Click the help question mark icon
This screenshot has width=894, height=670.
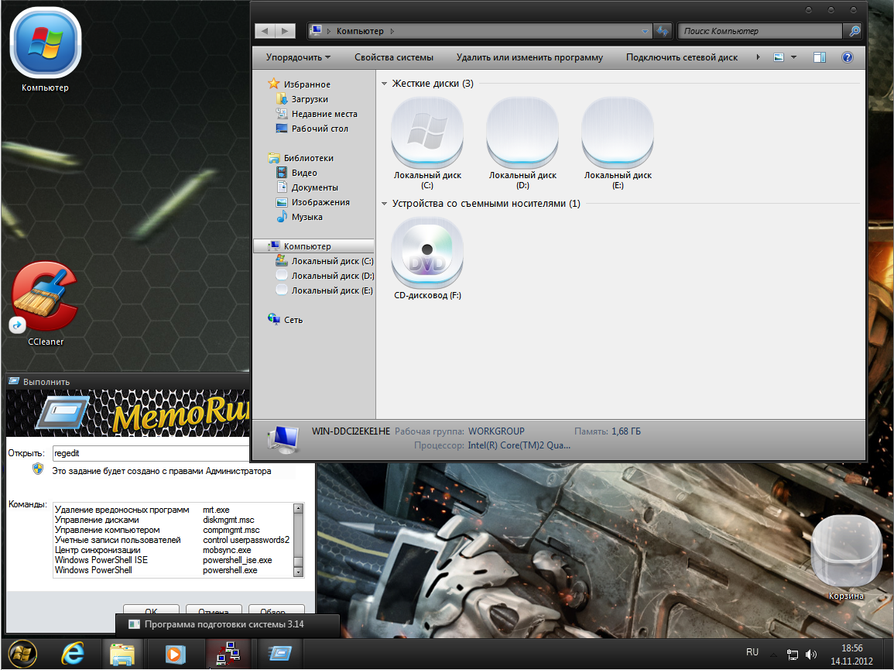[x=847, y=57]
